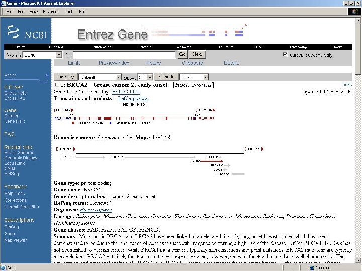Open LocusLink in sidebar

(x=14, y=163)
